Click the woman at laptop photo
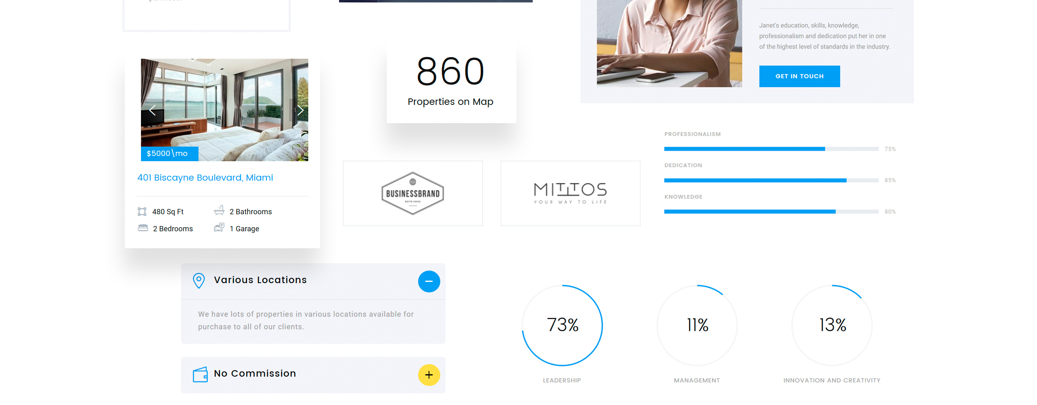Viewport: 1037px width, 405px height. click(669, 43)
